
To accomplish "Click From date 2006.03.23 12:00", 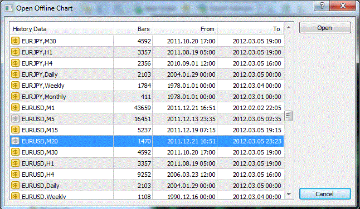I will pos(191,175).
